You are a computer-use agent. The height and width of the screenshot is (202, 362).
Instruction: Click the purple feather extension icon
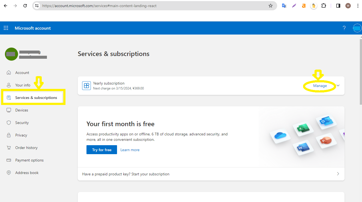coord(294,6)
